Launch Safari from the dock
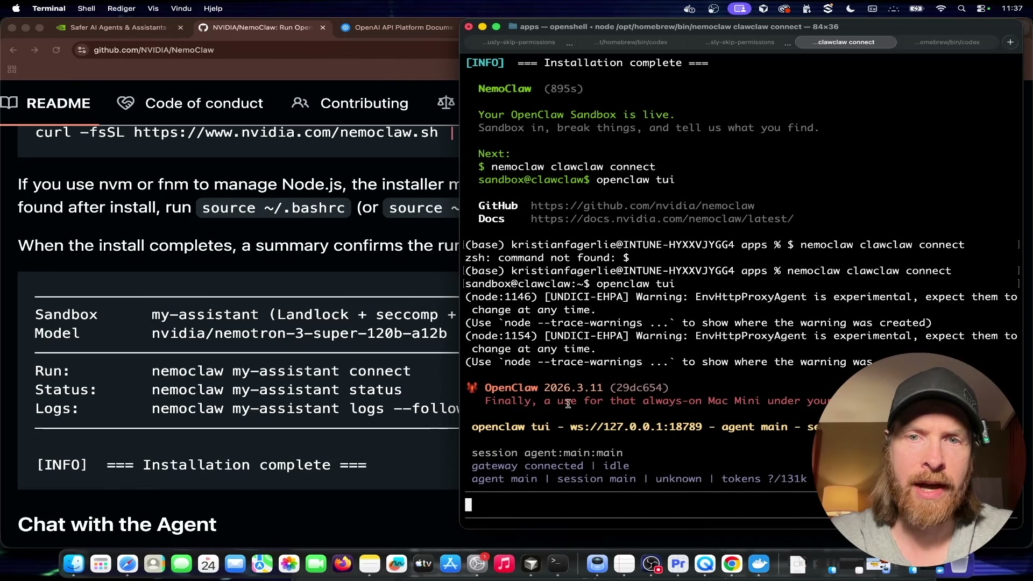 point(128,564)
